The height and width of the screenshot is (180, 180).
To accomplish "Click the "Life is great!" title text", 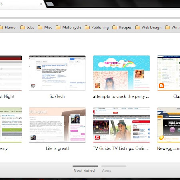I will 58,148.
